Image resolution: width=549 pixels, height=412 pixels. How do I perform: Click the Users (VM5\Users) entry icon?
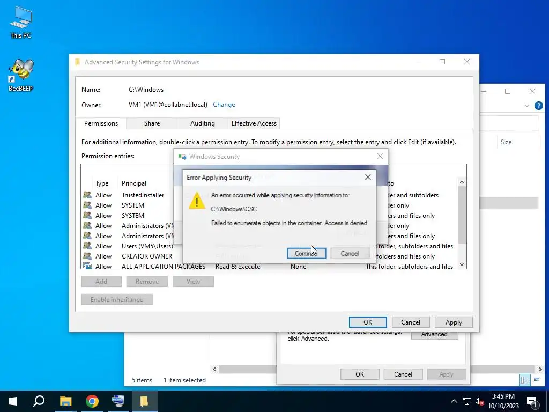click(x=87, y=246)
